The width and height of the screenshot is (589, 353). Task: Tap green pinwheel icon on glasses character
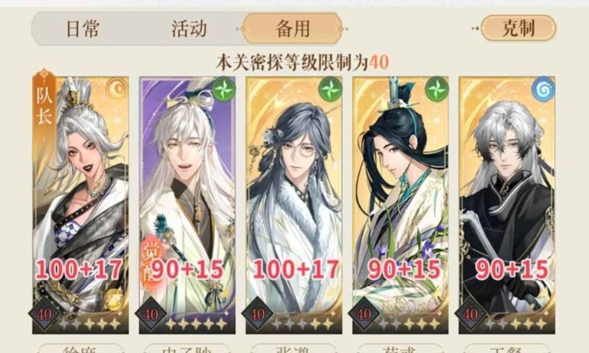pos(330,89)
